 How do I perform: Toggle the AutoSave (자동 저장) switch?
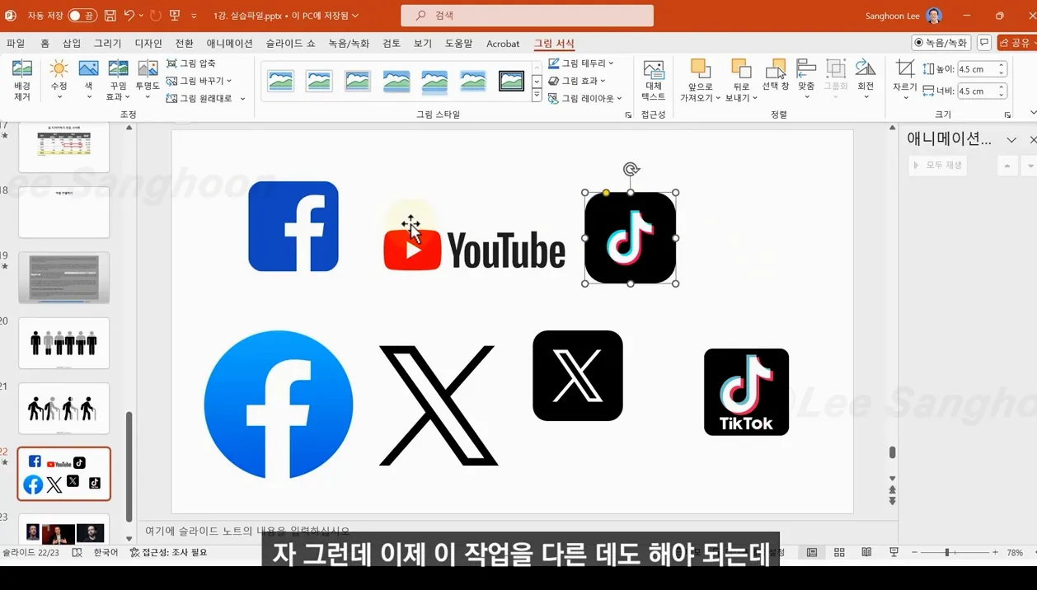(x=82, y=16)
